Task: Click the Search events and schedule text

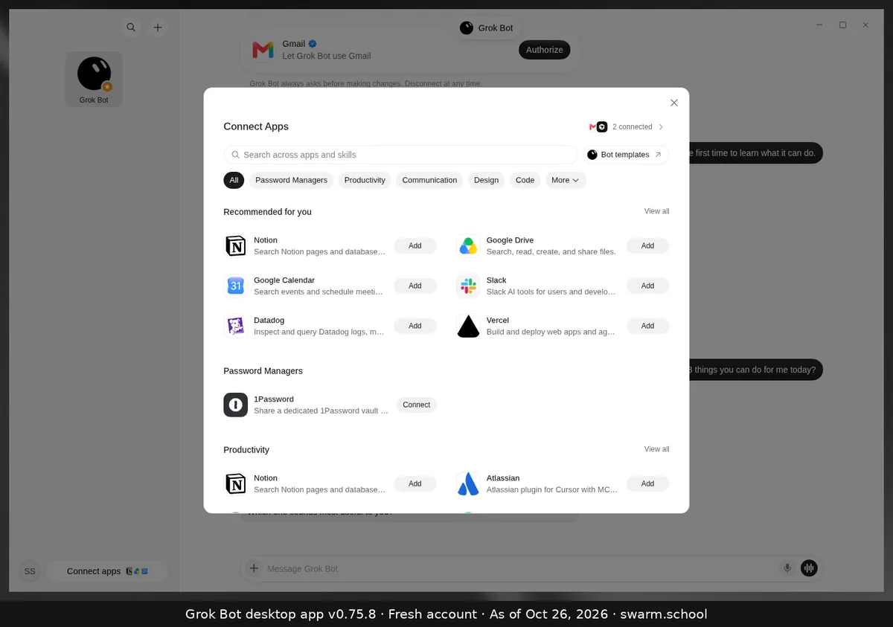Action: click(319, 292)
